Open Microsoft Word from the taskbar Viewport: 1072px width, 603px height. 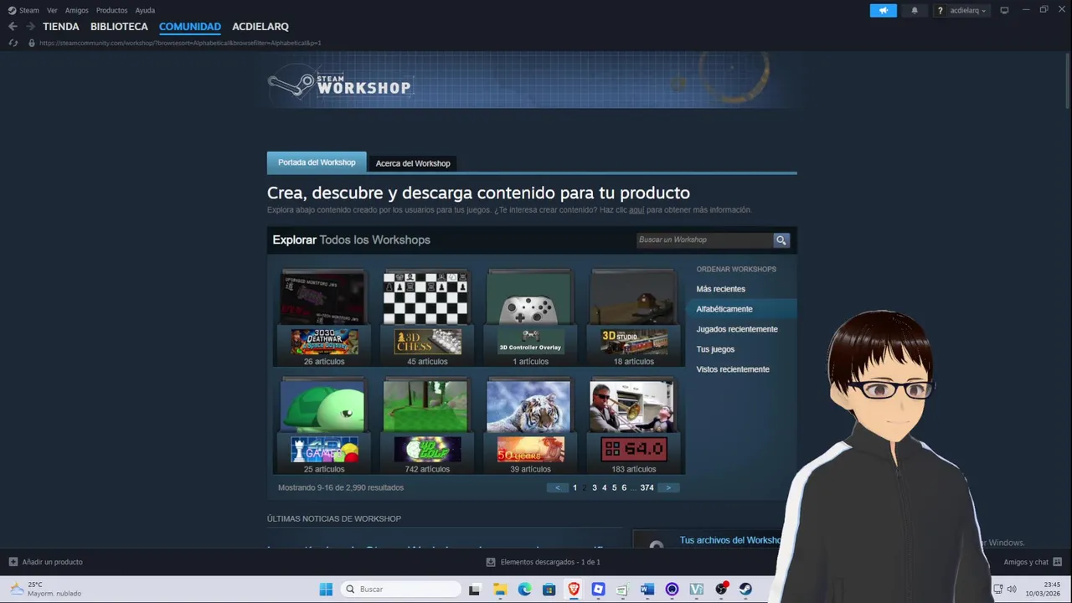(647, 589)
